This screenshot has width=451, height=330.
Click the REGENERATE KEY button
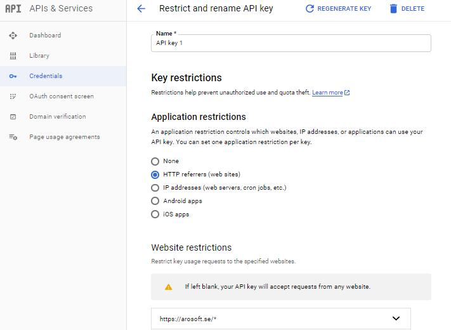(x=338, y=9)
